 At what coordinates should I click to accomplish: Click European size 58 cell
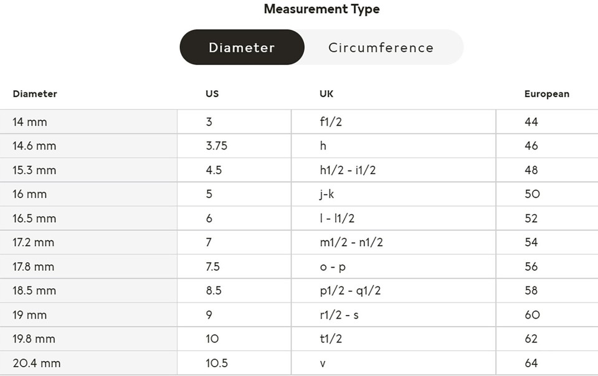tap(531, 291)
